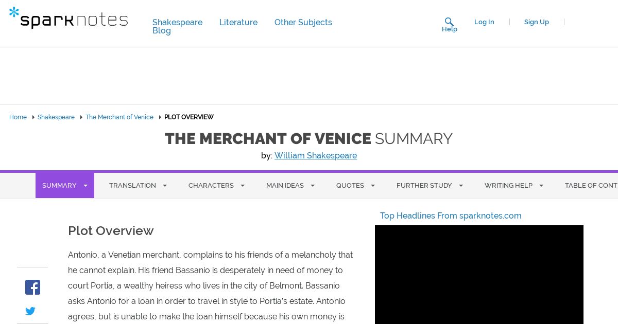Share on Twitter bird icon

click(x=30, y=311)
